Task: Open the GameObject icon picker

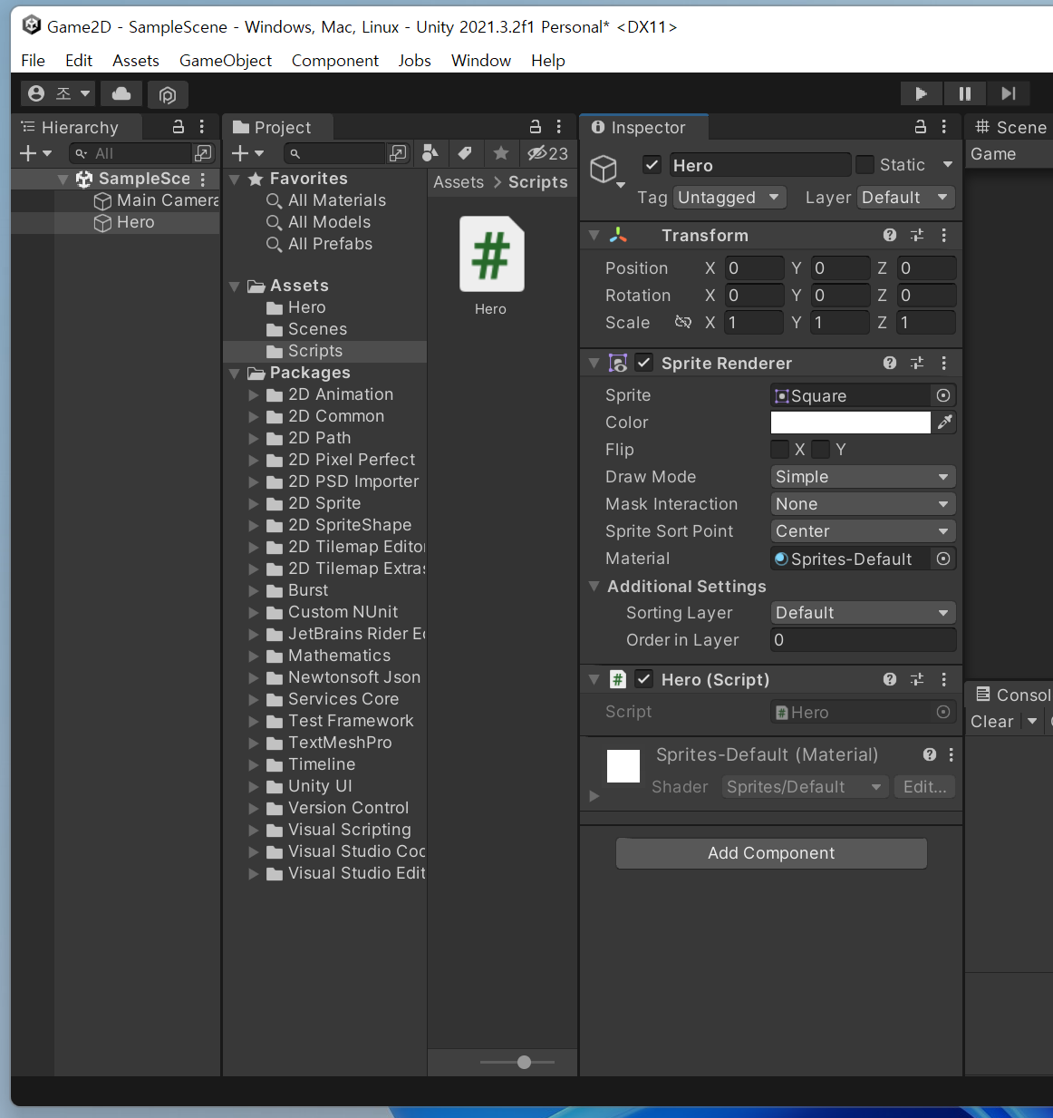Action: (606, 170)
